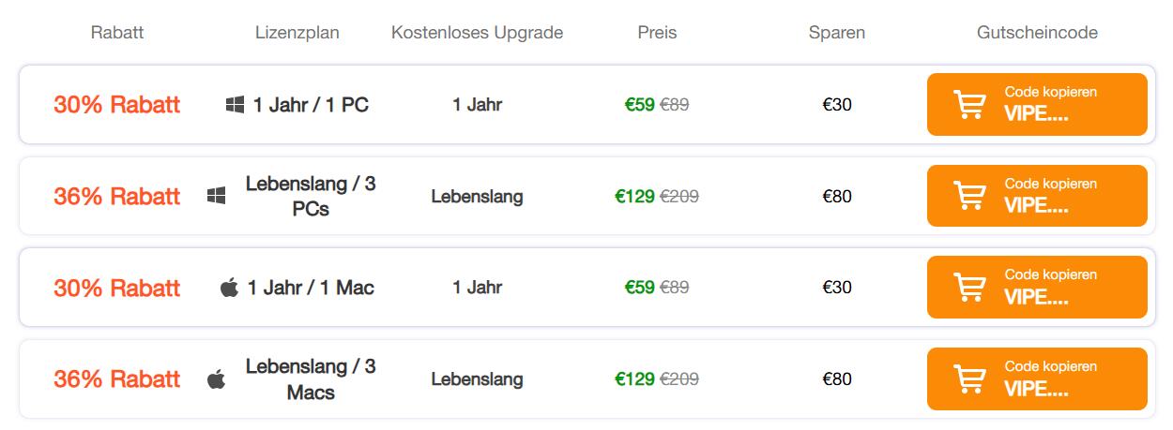
Task: Copy coupon code for 1 Jahr / 1 Mac
Action: tap(1049, 287)
